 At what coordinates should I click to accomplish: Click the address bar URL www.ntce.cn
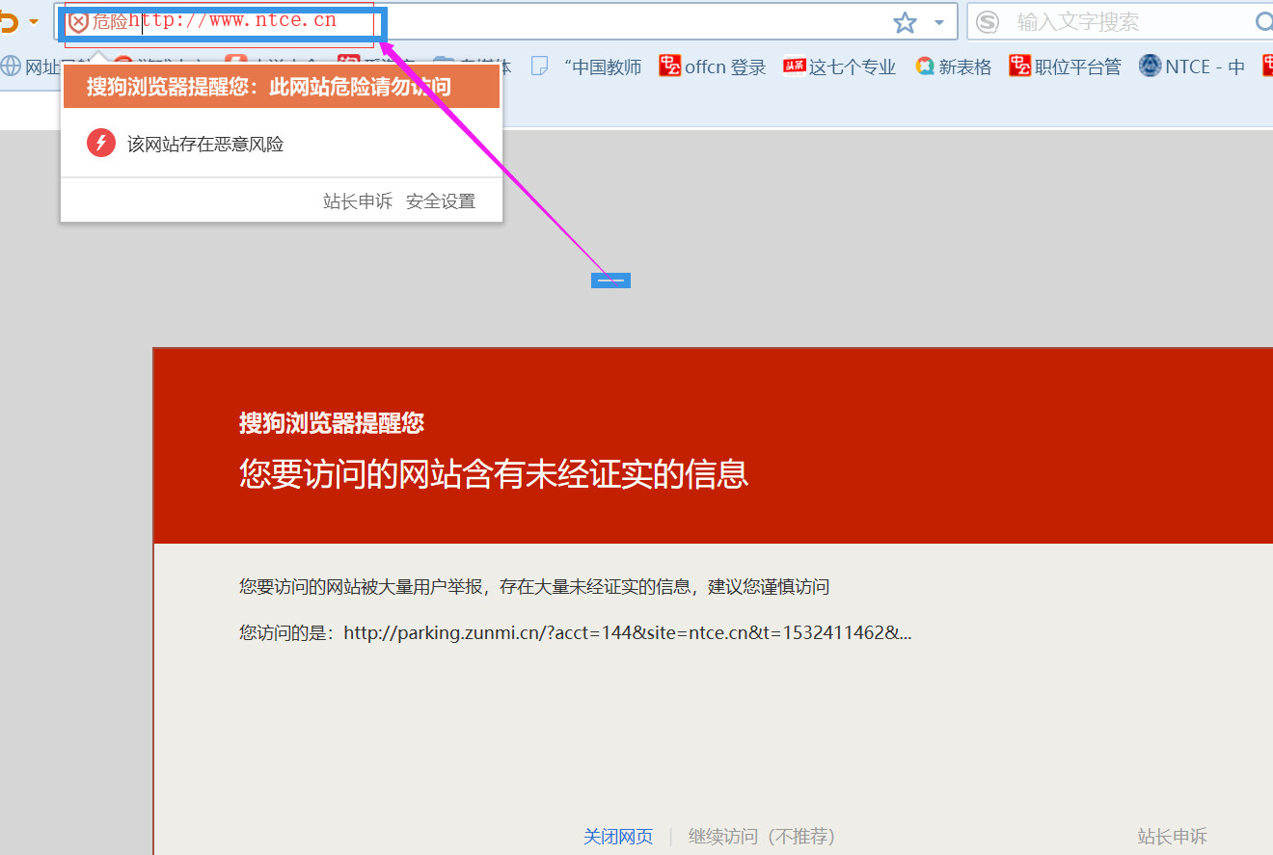(x=232, y=21)
